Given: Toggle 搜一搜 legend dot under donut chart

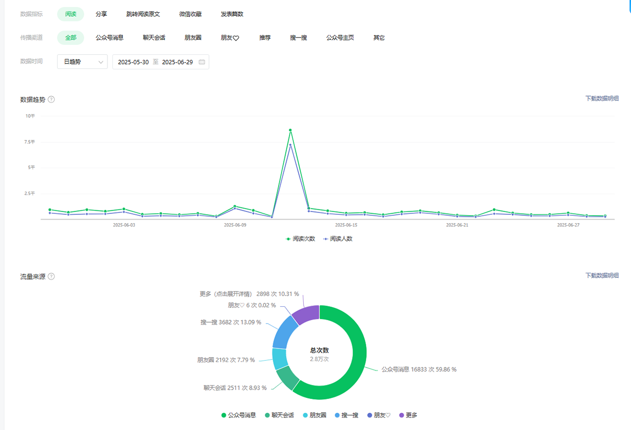Looking at the screenshot, I should [x=337, y=415].
